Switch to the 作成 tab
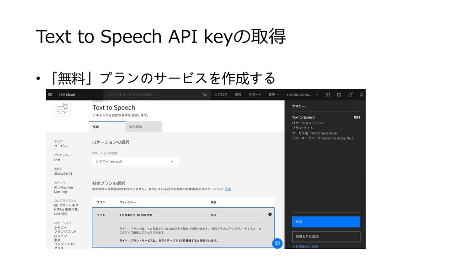 tap(107, 127)
